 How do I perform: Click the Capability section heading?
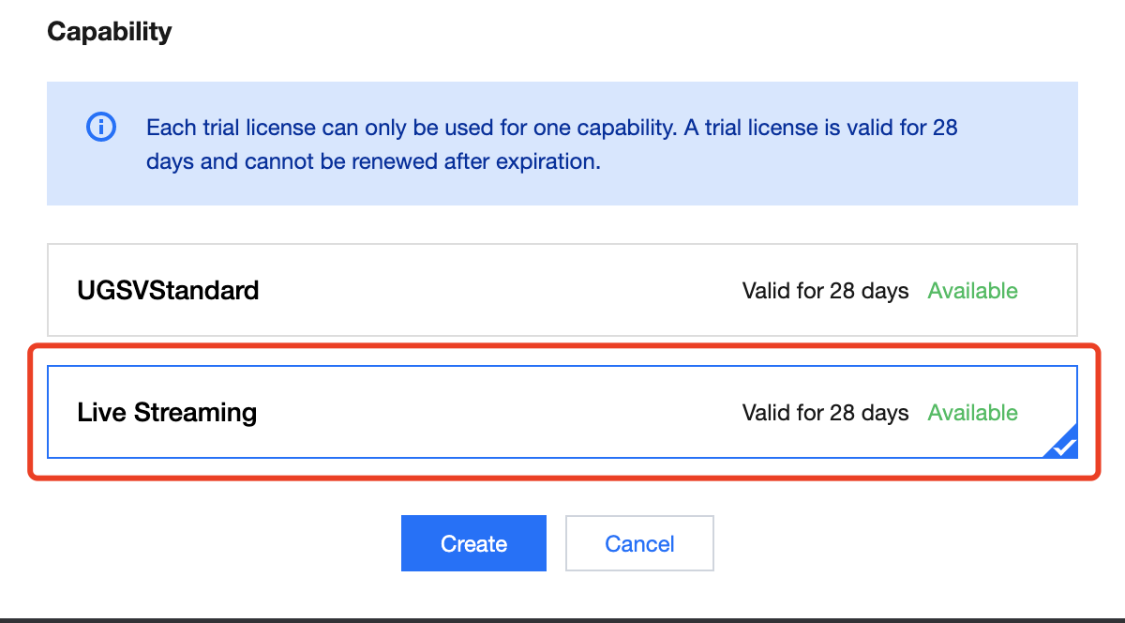click(109, 31)
